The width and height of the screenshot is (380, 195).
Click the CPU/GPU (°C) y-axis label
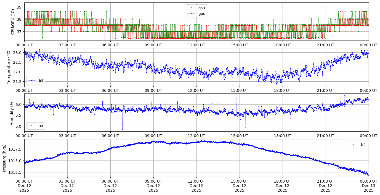point(13,22)
